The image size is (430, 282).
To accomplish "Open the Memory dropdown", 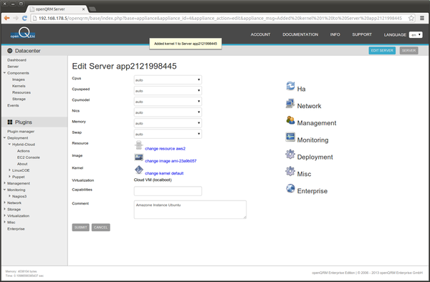I will (168, 123).
